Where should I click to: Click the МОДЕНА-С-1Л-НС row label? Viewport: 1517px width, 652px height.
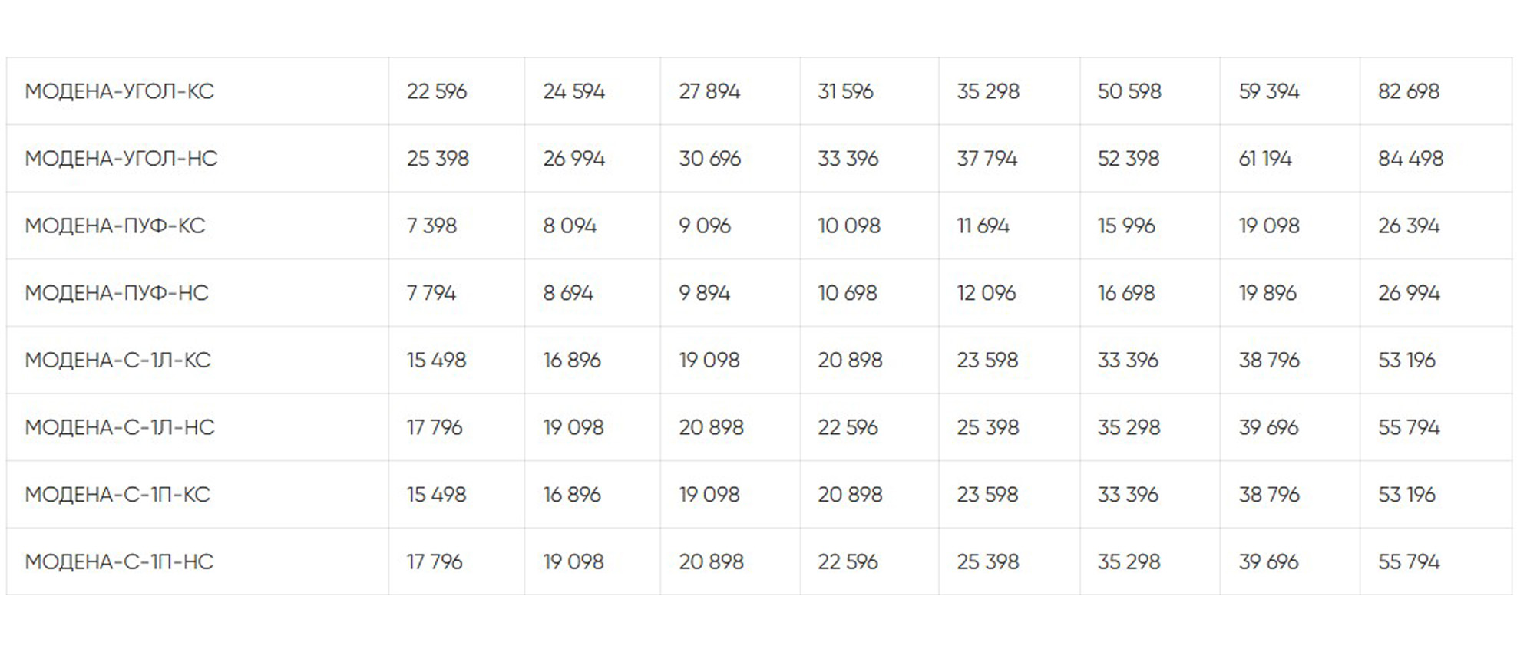pos(119,427)
